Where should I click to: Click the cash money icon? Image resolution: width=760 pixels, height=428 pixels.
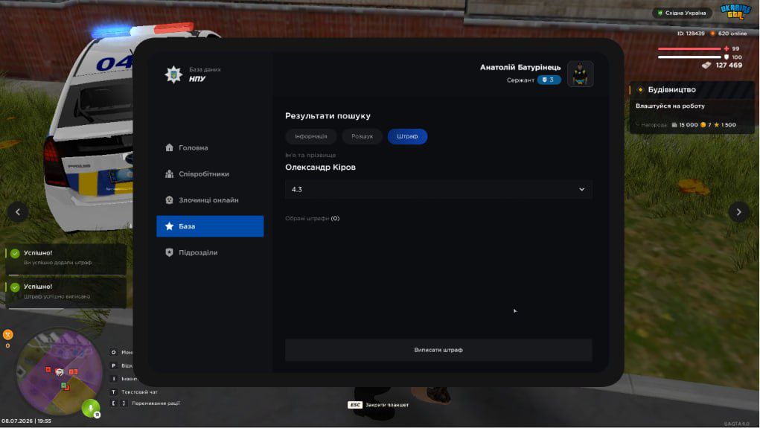click(706, 65)
